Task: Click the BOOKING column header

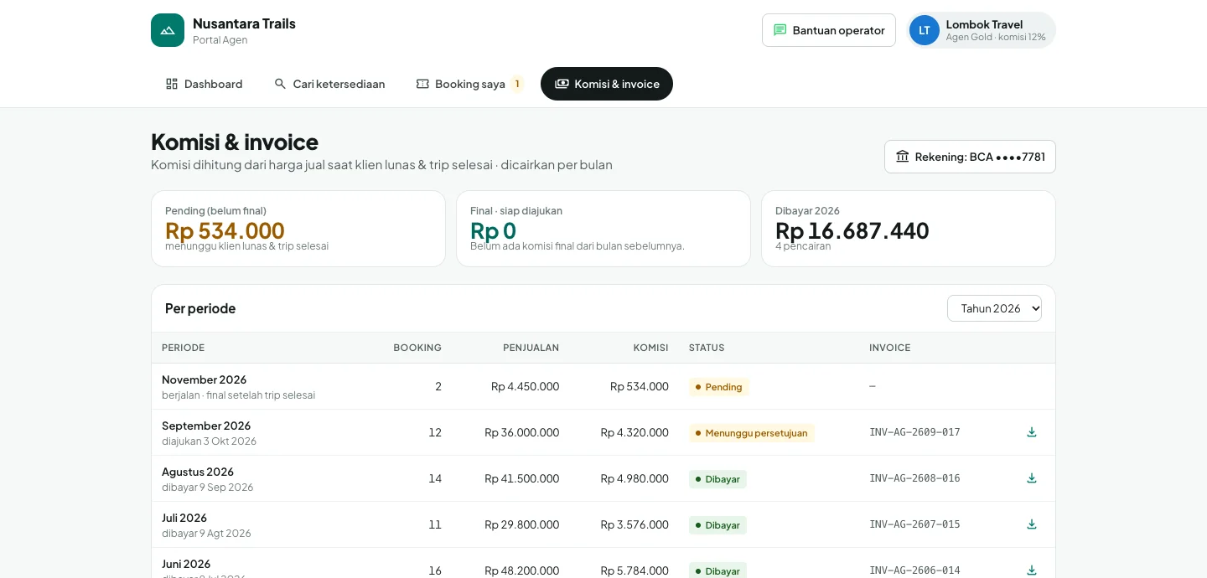Action: click(417, 348)
